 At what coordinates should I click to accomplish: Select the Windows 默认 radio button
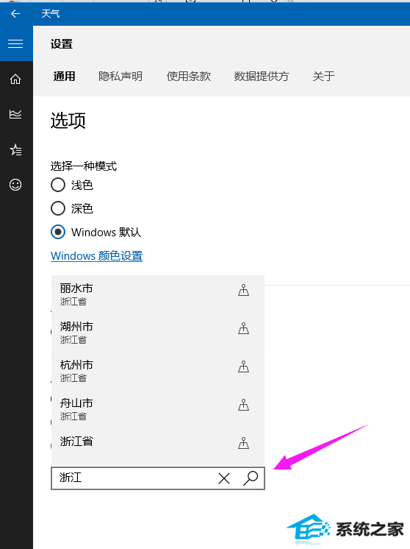tap(58, 232)
